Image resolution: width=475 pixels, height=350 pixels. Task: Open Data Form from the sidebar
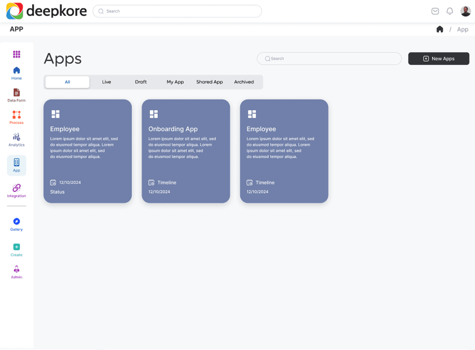[x=16, y=95]
